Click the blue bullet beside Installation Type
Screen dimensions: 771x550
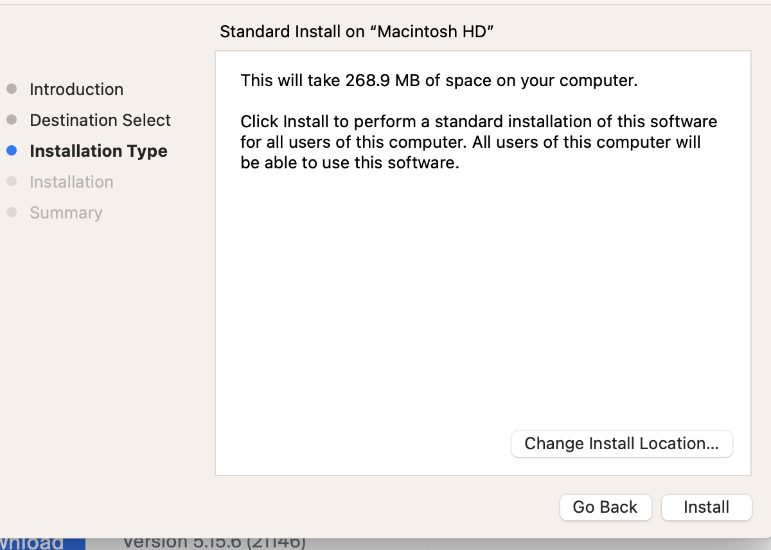click(12, 151)
